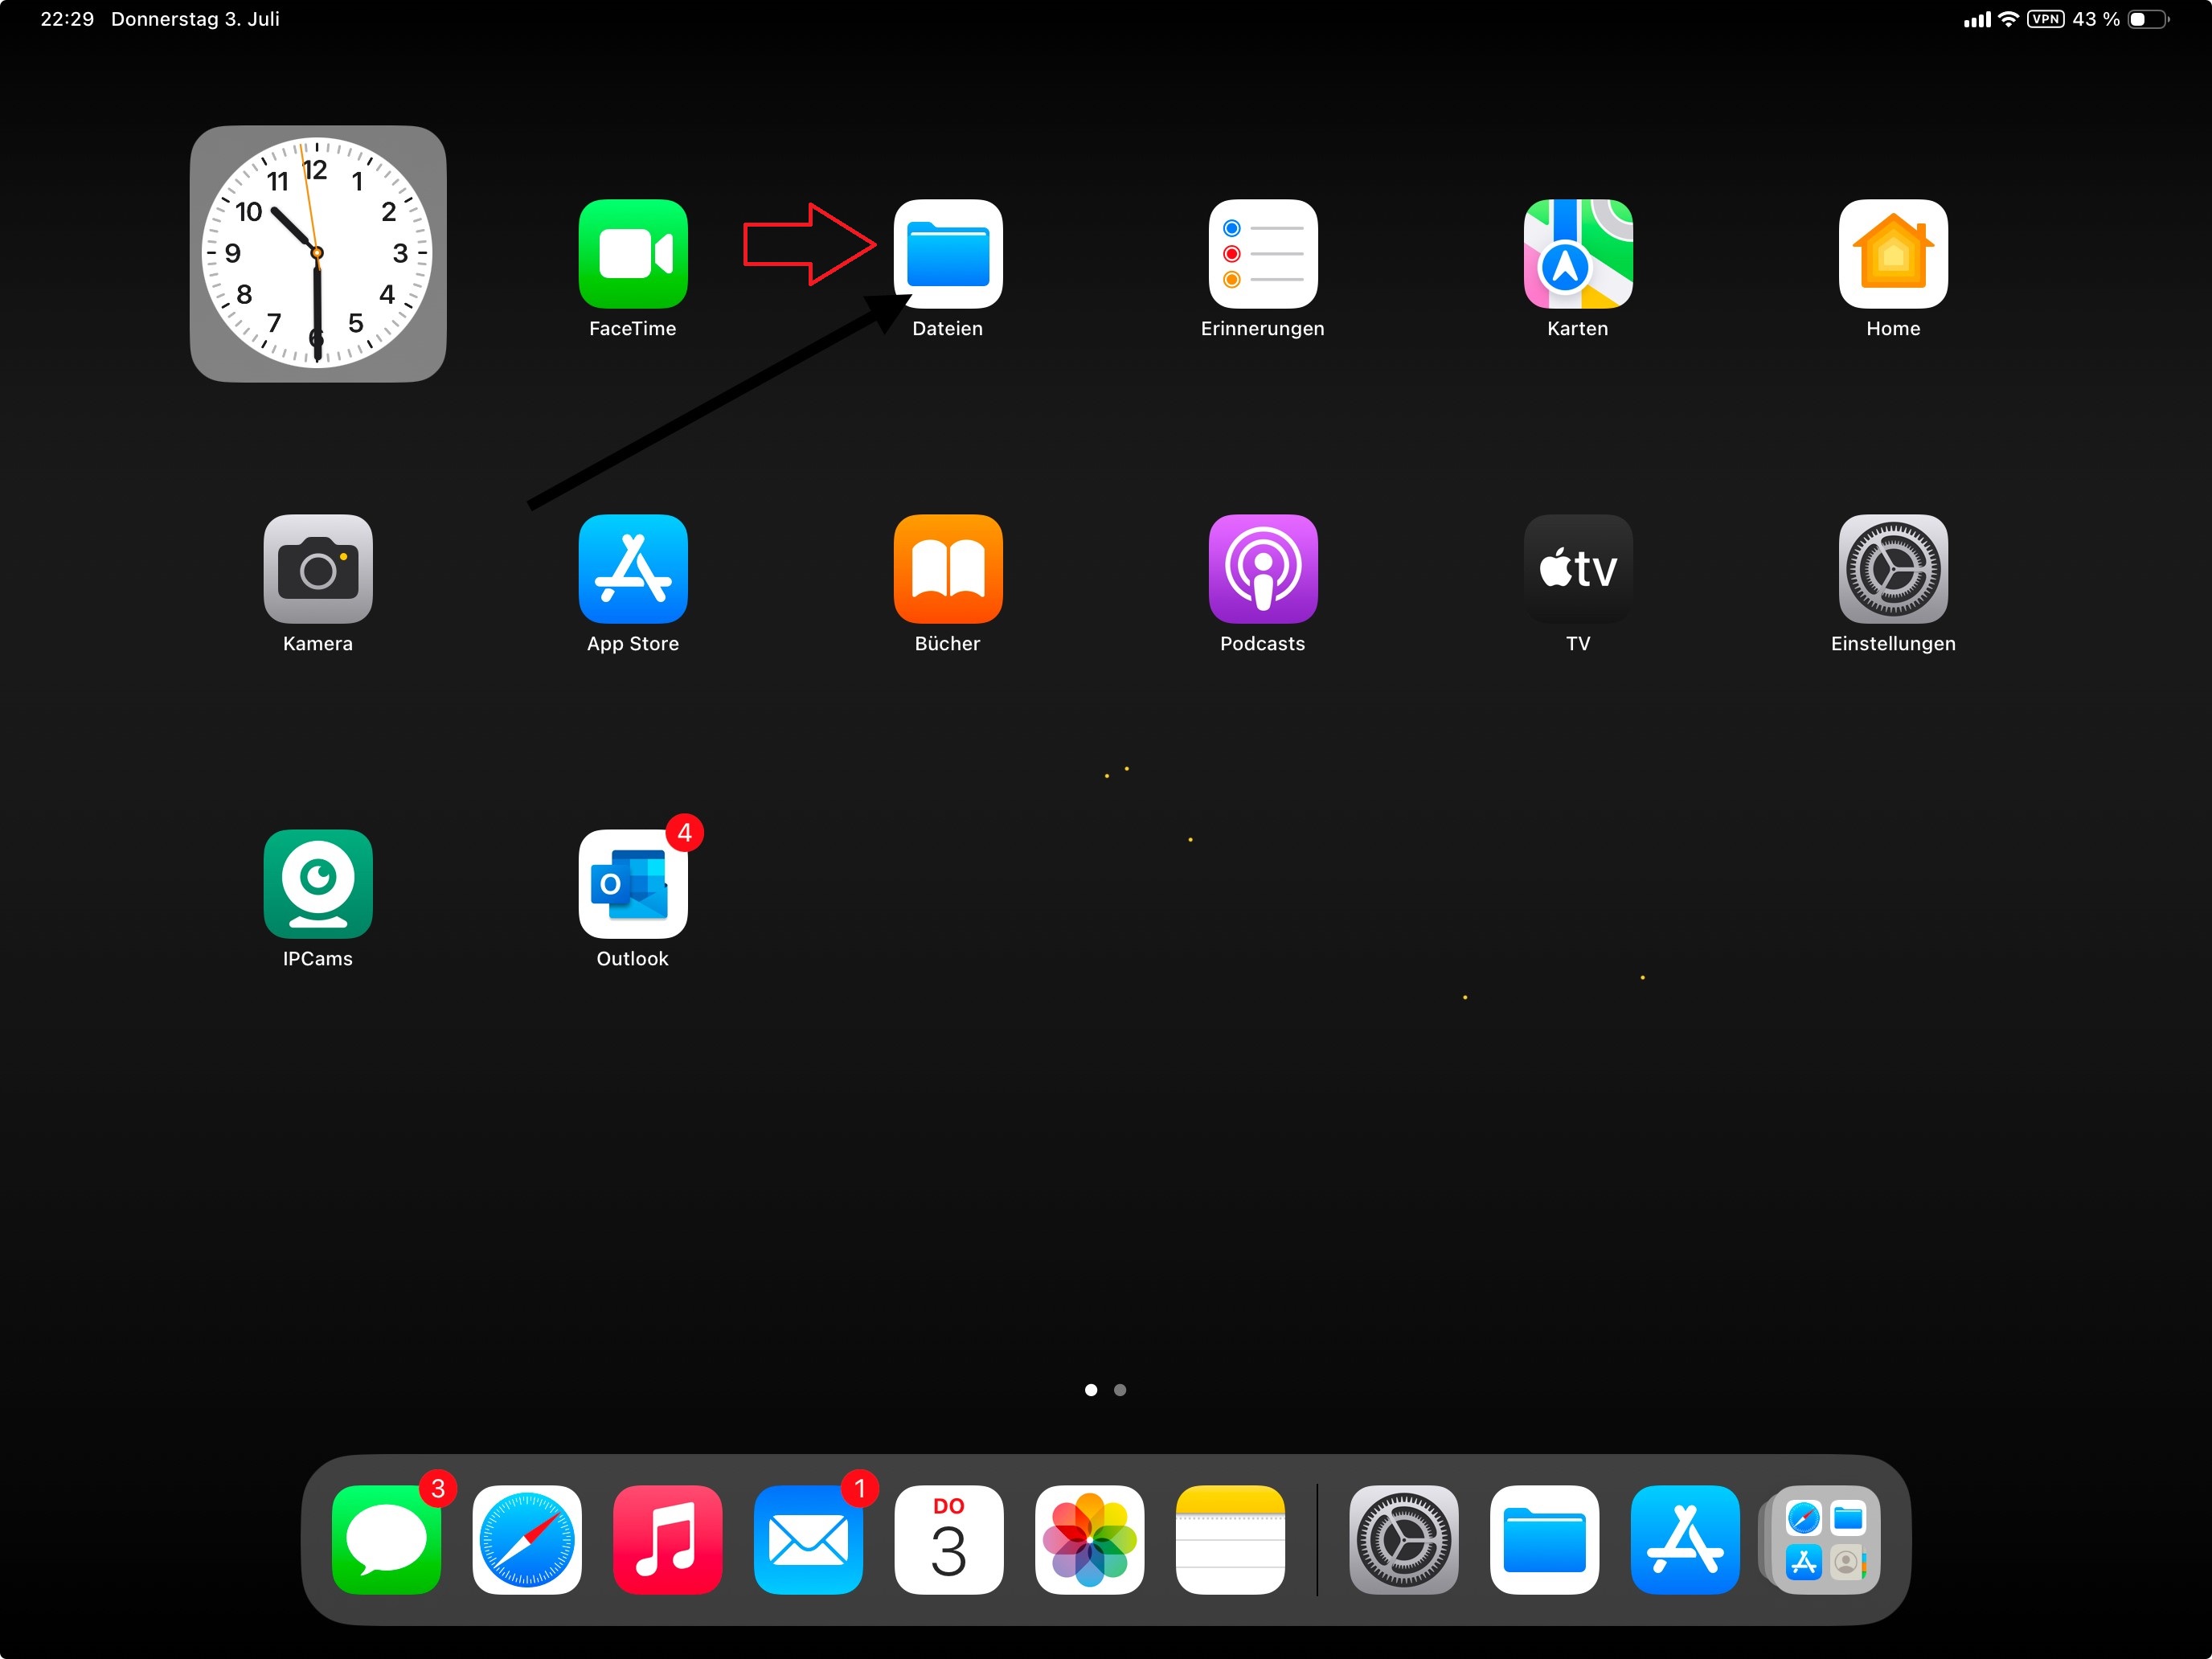Open App Store on home screen

click(x=632, y=569)
